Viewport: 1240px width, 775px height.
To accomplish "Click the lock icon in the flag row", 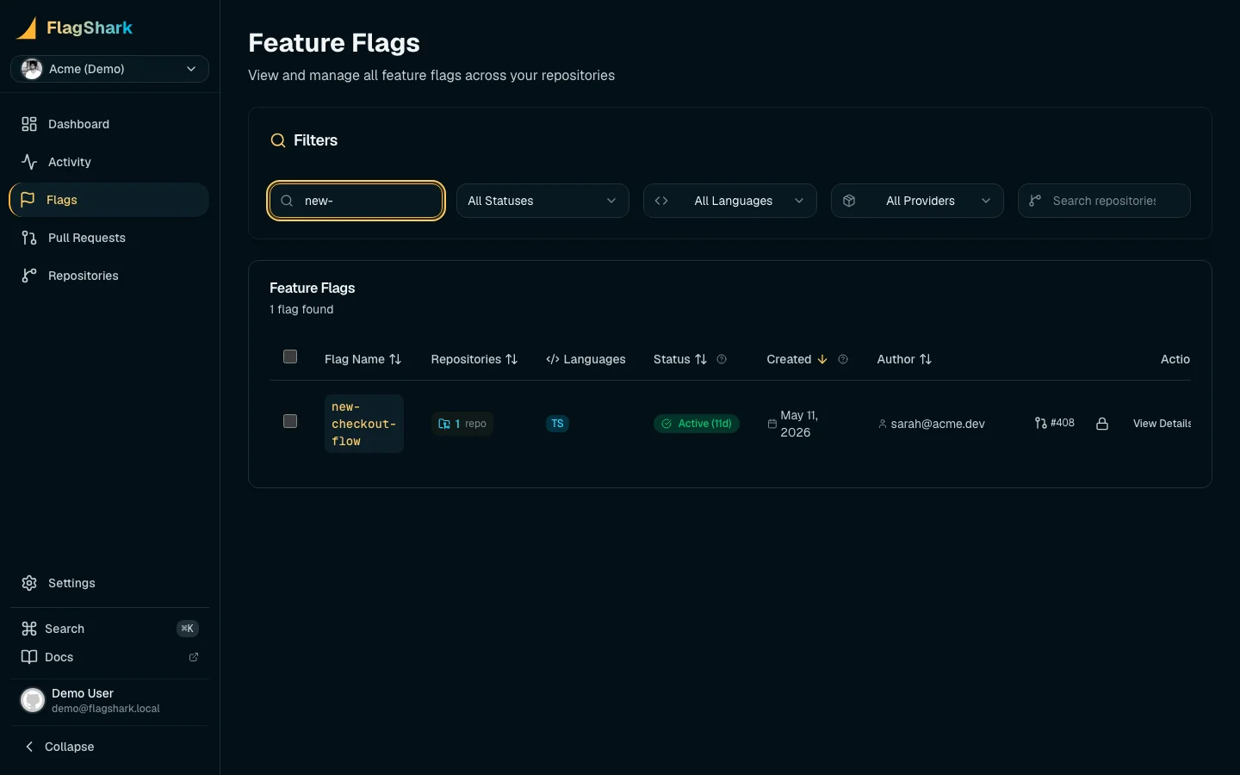I will tap(1102, 424).
